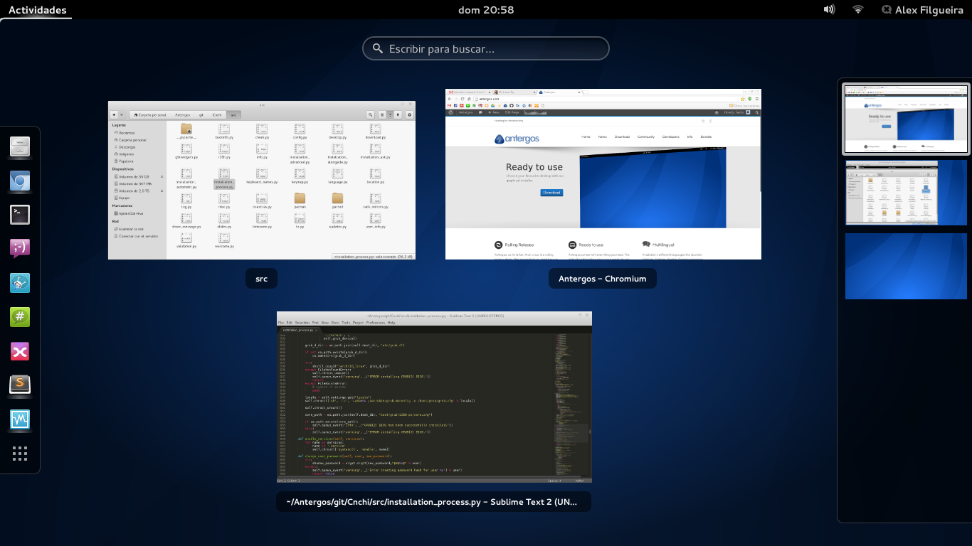This screenshot has width=972, height=546.
Task: Open the Alex Filgueira user menu
Action: click(x=921, y=10)
